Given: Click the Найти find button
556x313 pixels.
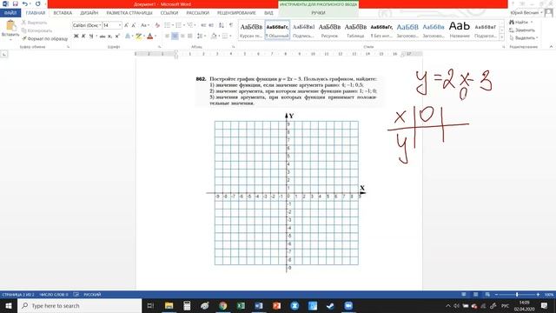Looking at the screenshot, I should [x=519, y=23].
